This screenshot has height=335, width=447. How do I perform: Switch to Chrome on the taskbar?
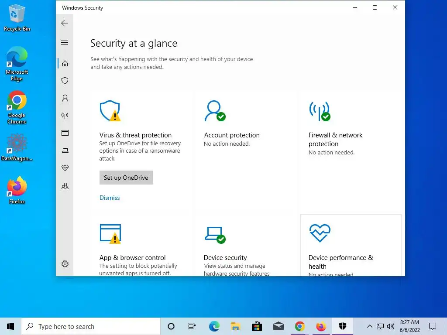coord(299,326)
